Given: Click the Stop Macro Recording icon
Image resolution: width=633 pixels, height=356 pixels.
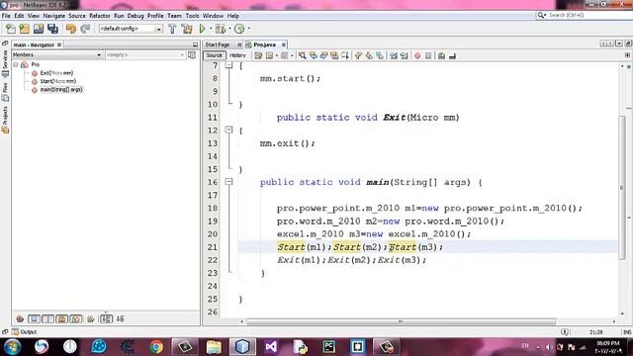Looking at the screenshot, I should tap(428, 55).
